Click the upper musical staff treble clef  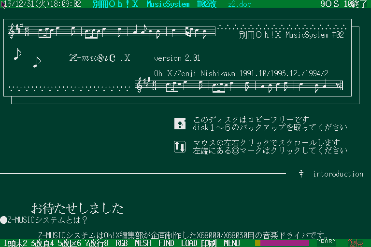point(12,31)
